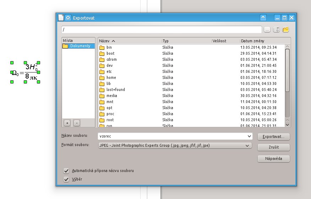This screenshot has width=311, height=199.
Task: Click the opt folder icon
Action: 102,108
